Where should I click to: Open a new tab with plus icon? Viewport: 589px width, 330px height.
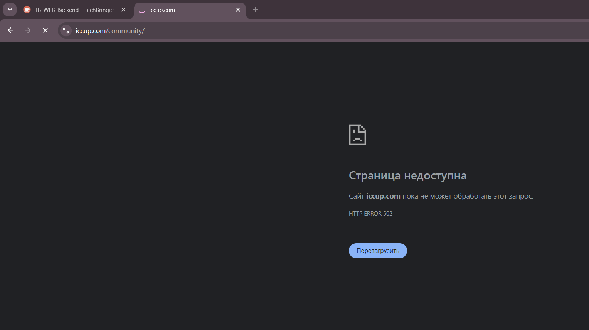(256, 10)
